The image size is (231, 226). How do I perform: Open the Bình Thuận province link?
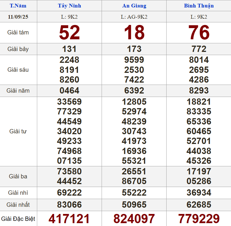(199, 6)
